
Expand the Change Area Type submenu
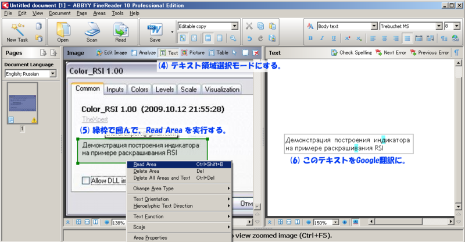(179, 188)
